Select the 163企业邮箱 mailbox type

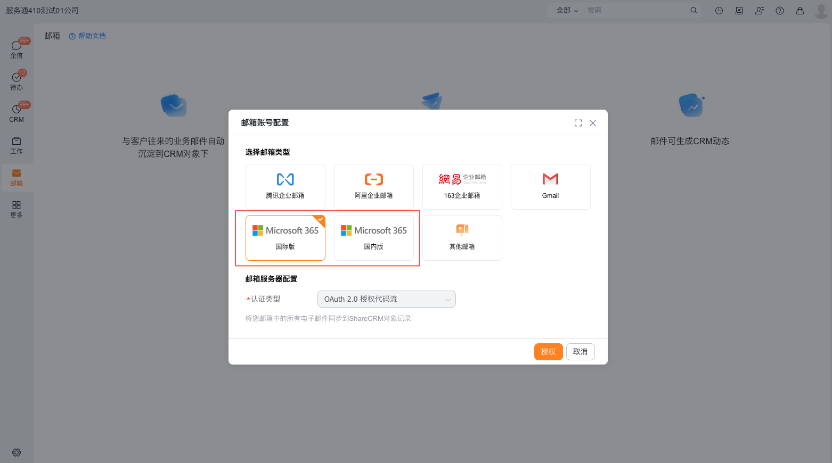[x=462, y=186]
